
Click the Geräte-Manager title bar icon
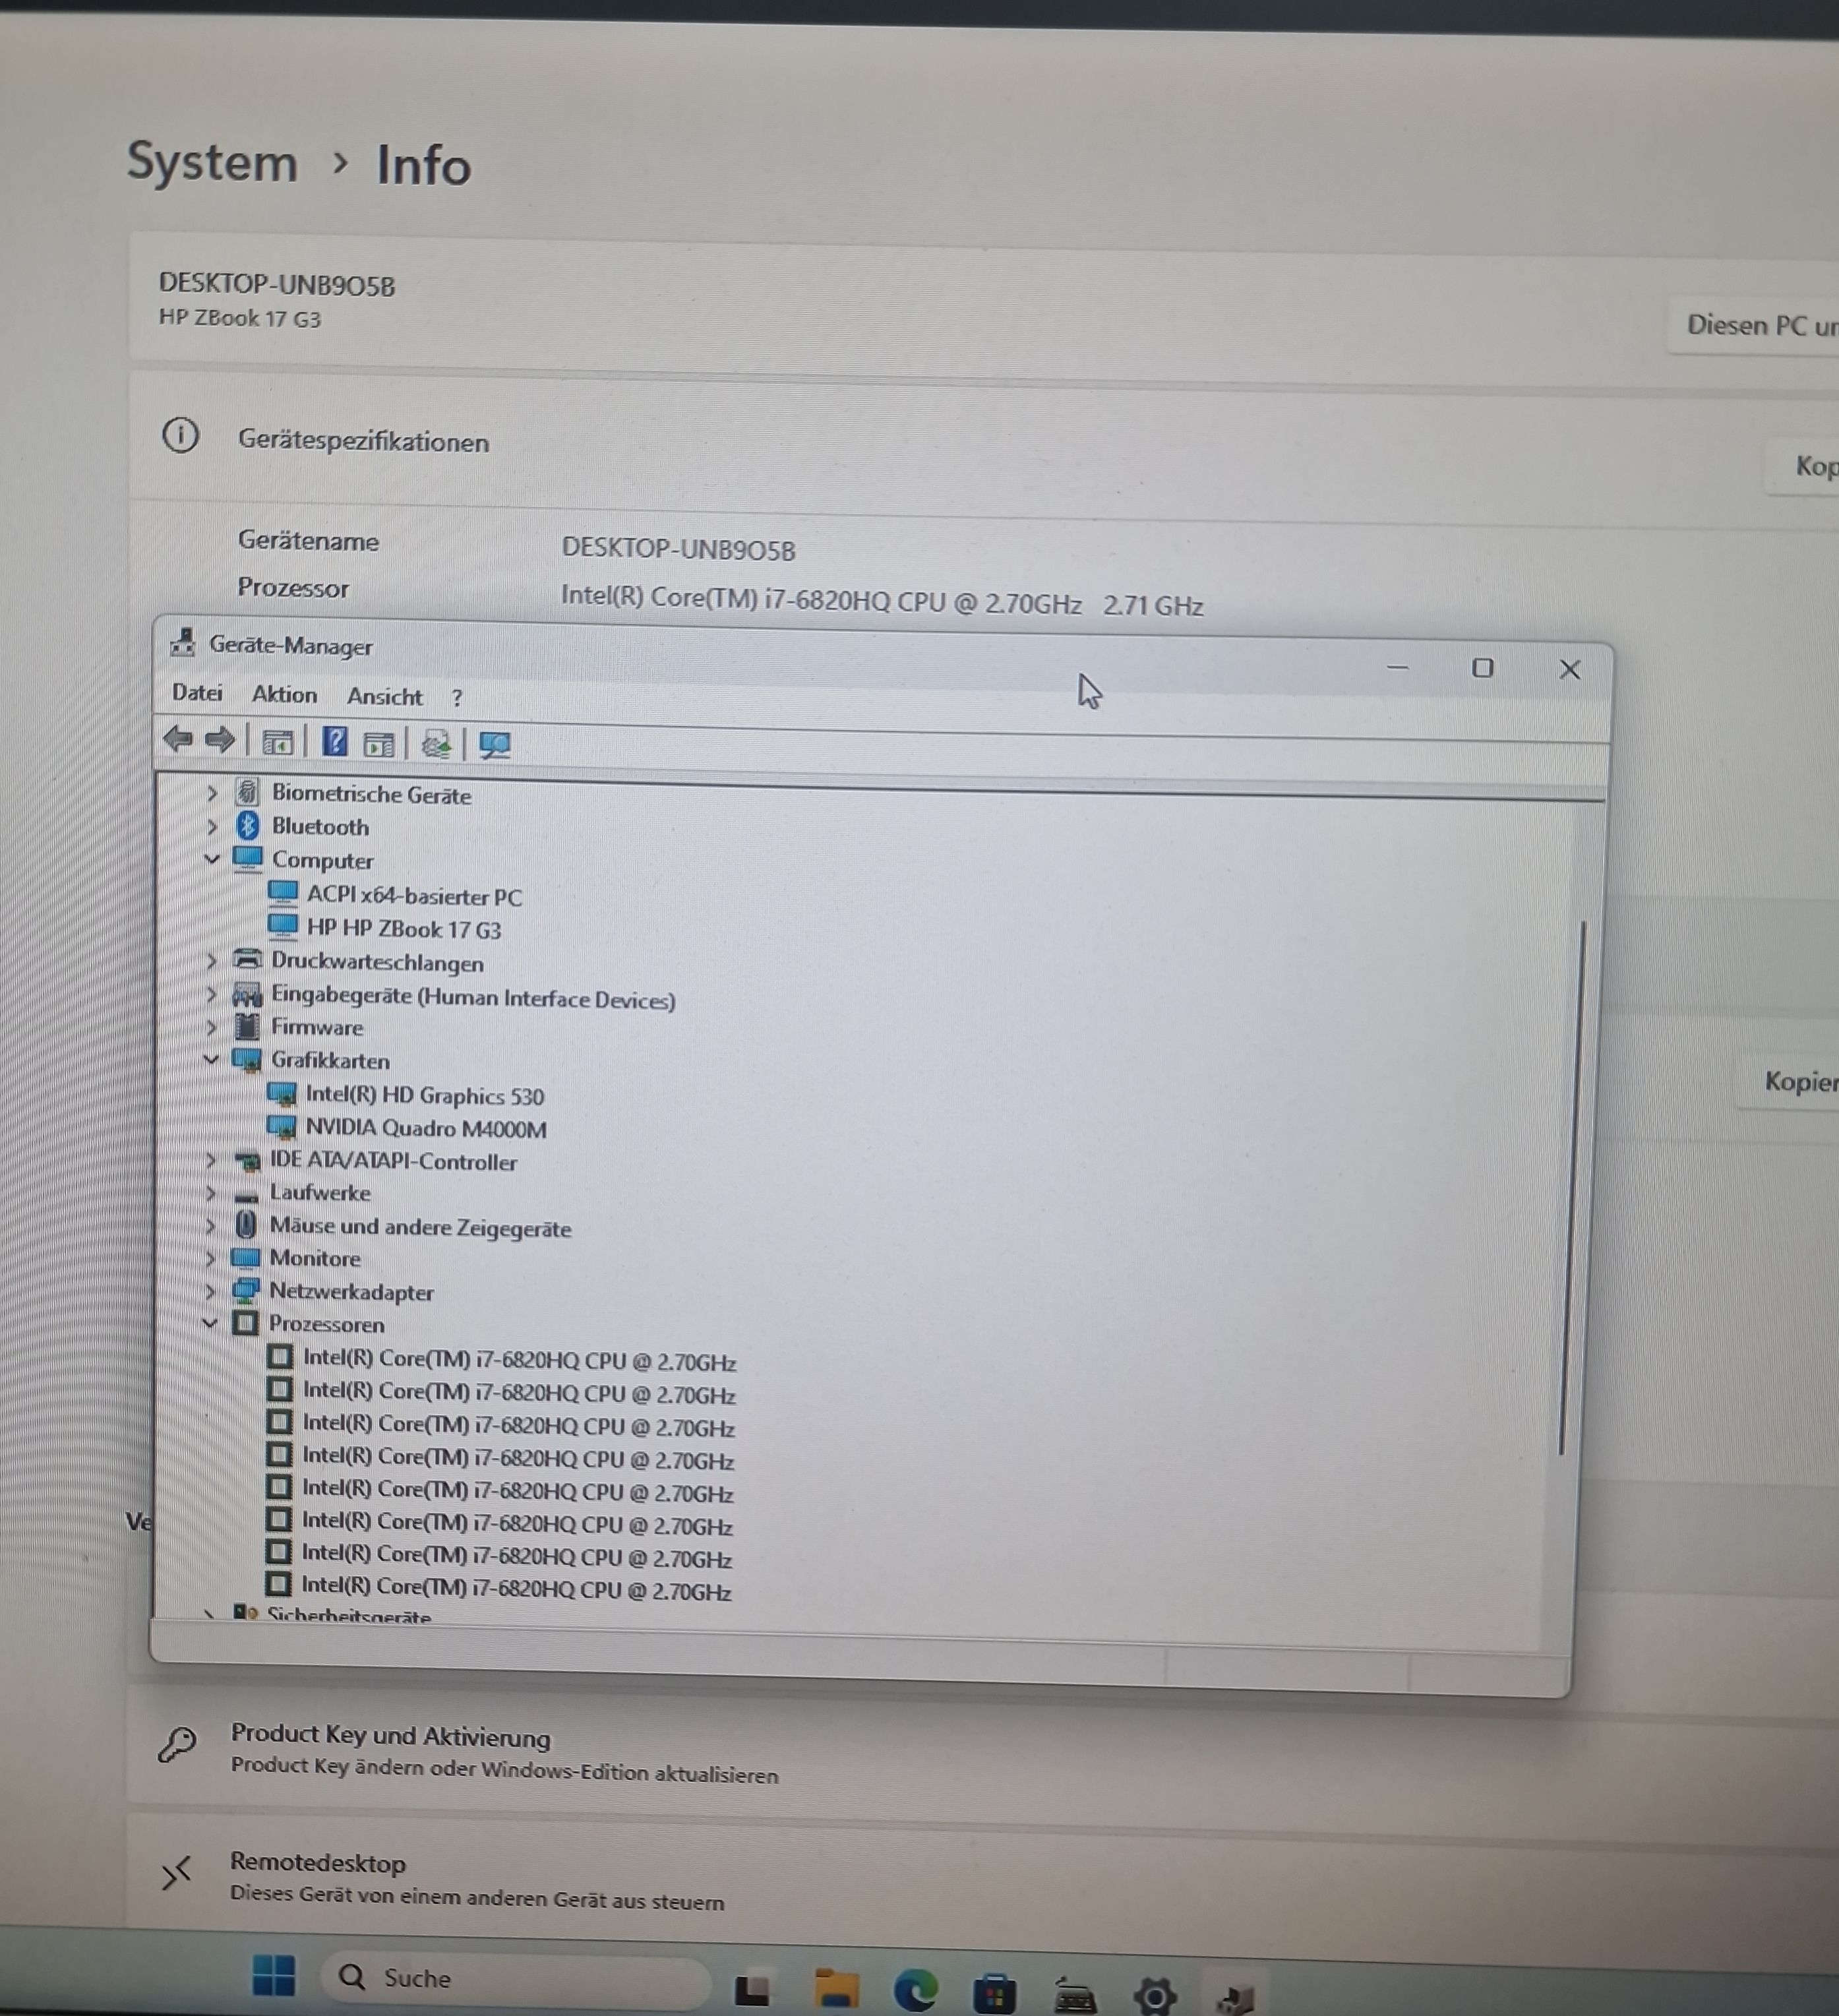tap(182, 643)
